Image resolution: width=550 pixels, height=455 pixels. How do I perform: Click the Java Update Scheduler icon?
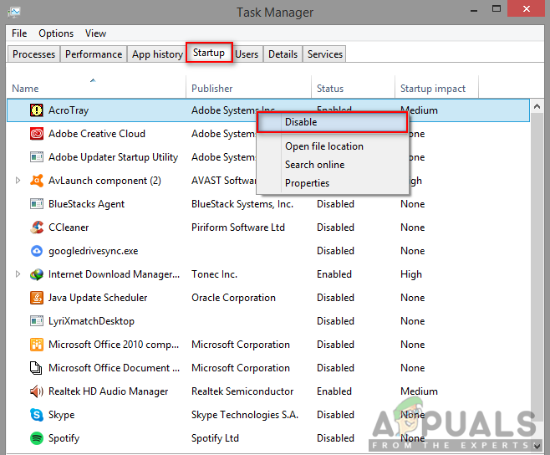[x=36, y=298]
